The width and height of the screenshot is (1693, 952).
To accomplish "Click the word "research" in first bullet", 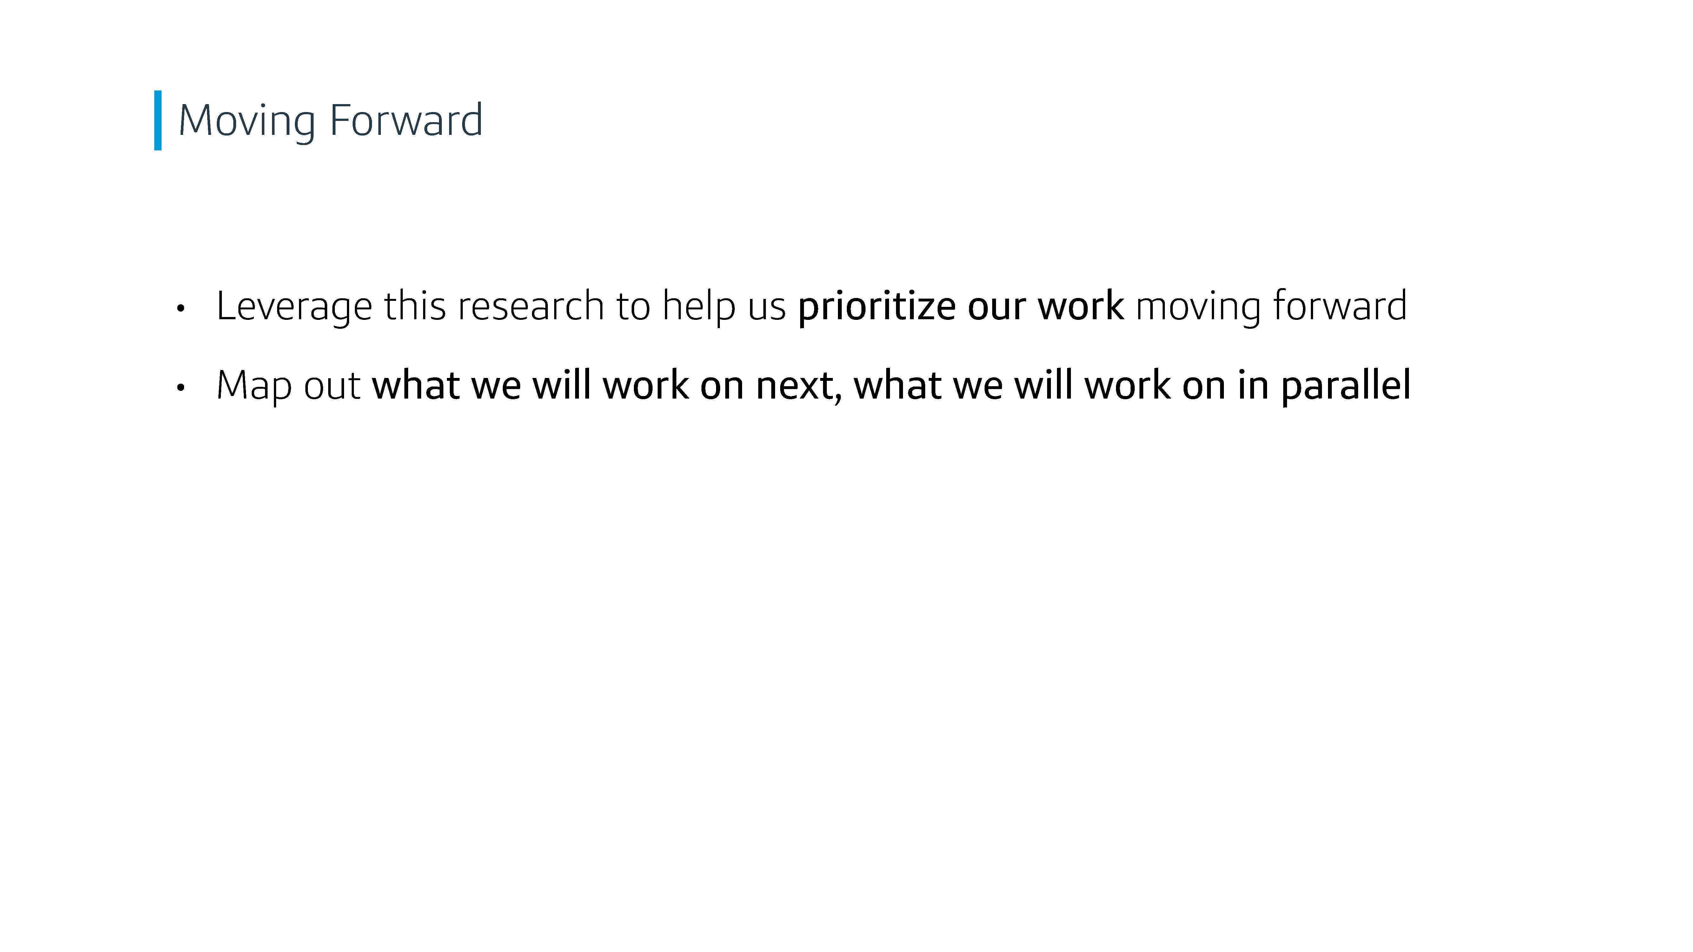I will (531, 306).
